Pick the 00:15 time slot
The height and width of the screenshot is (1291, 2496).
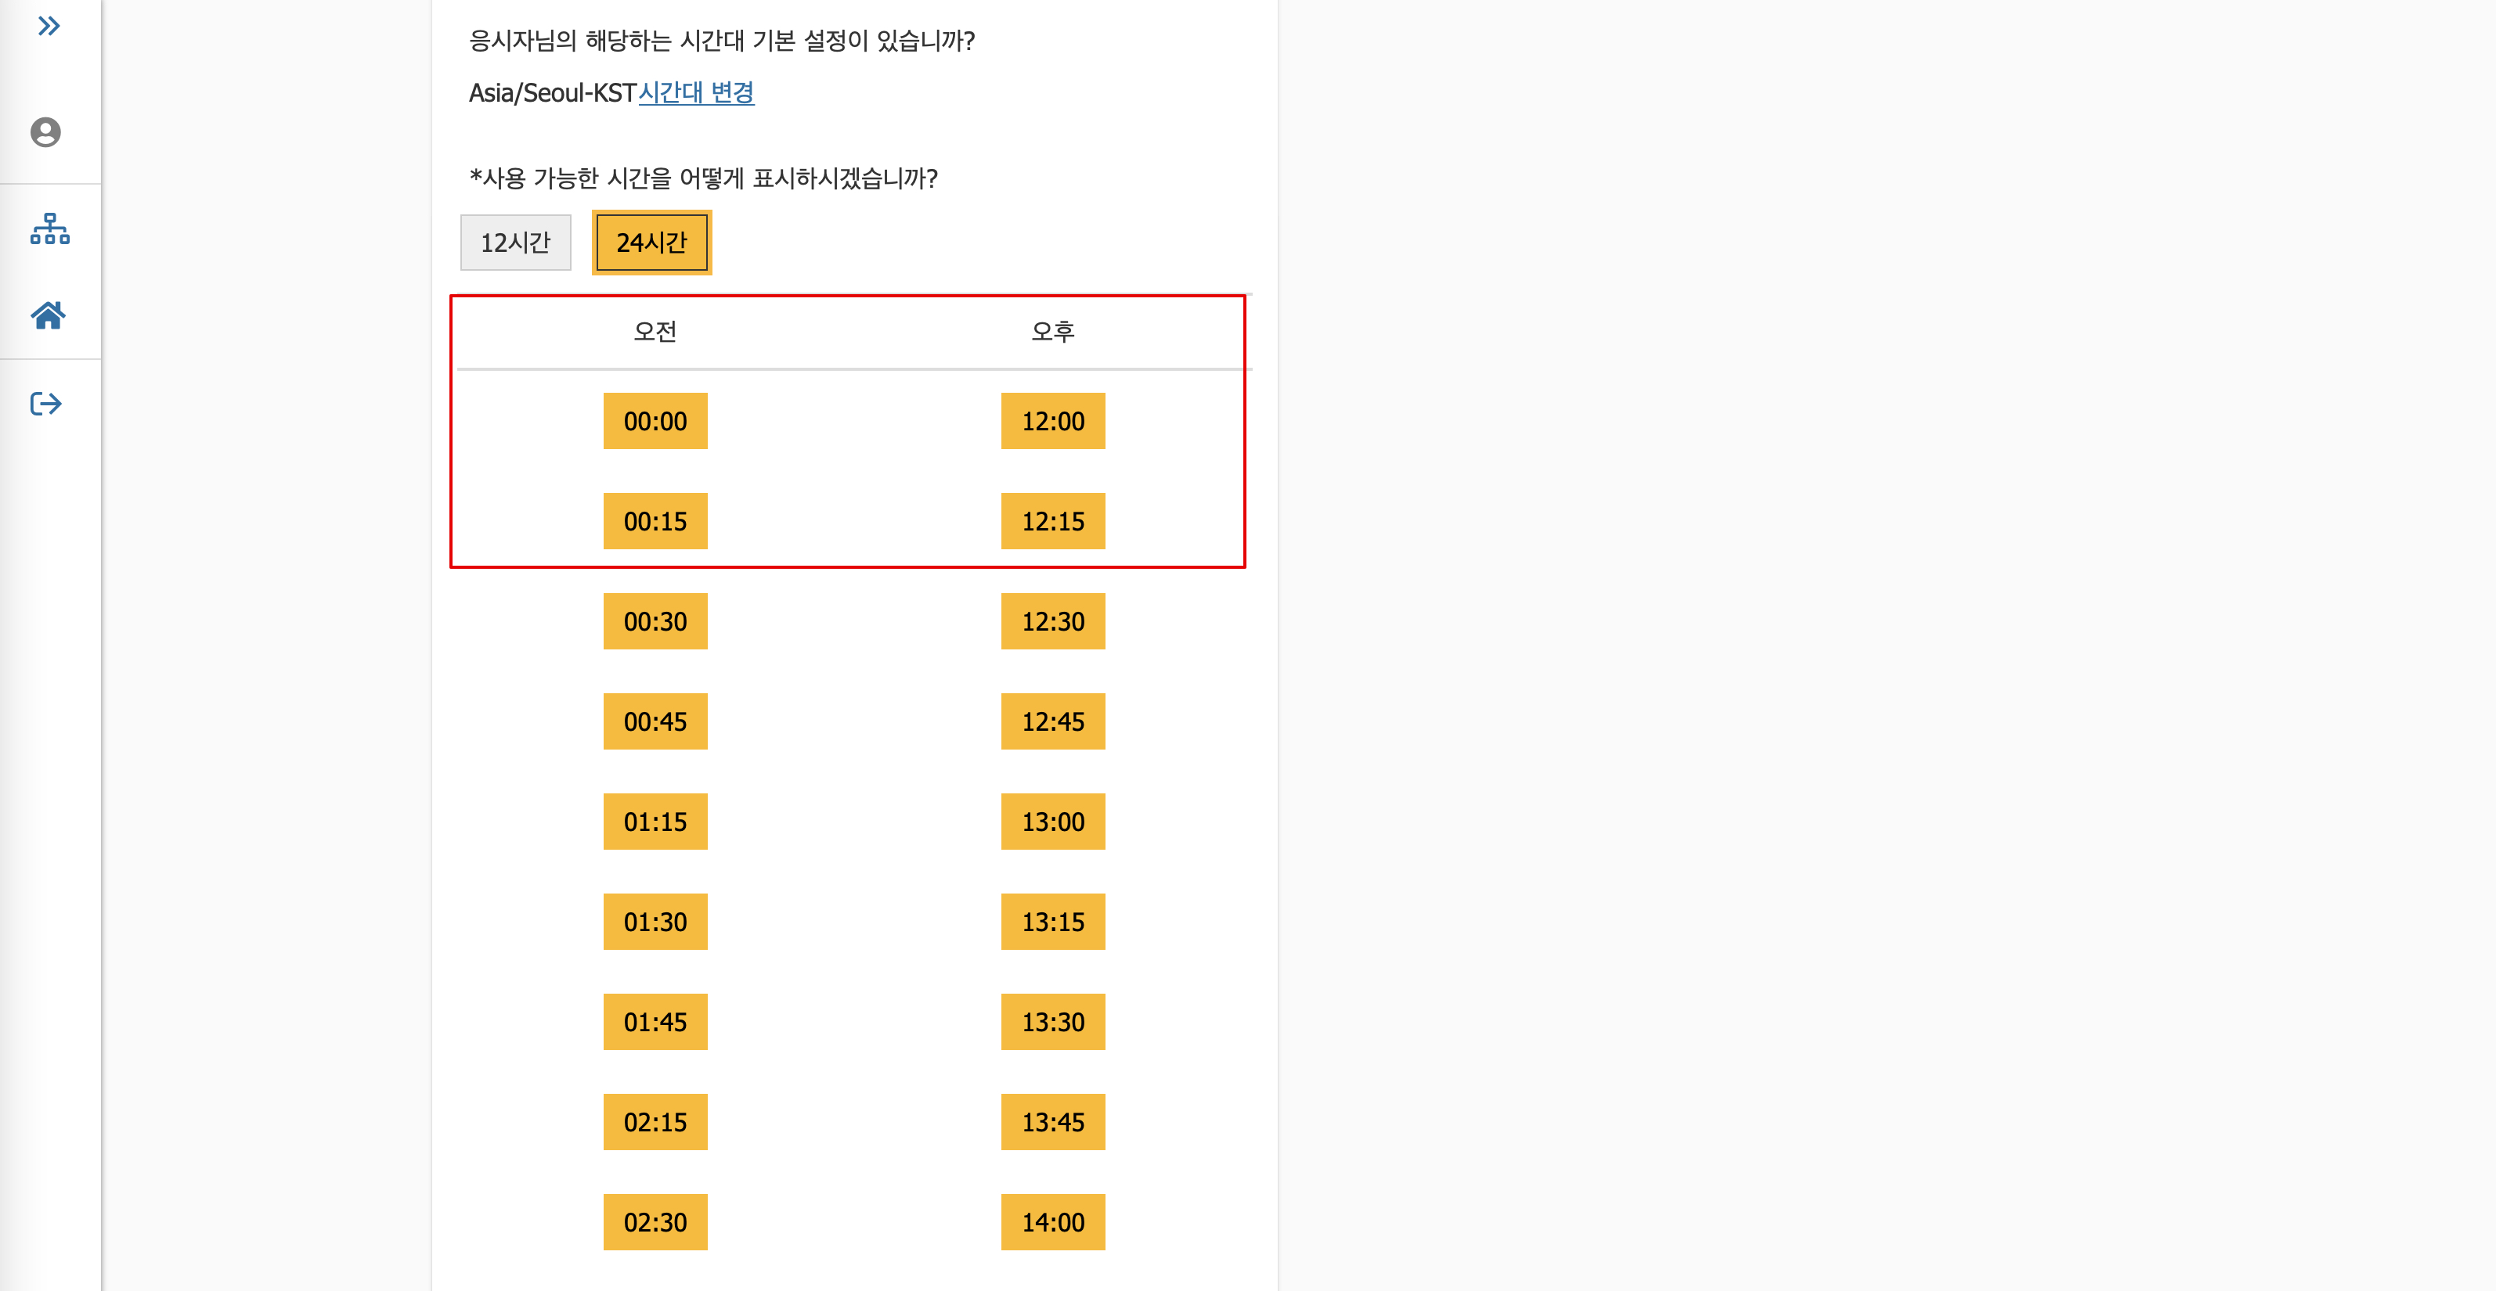pyautogui.click(x=655, y=521)
